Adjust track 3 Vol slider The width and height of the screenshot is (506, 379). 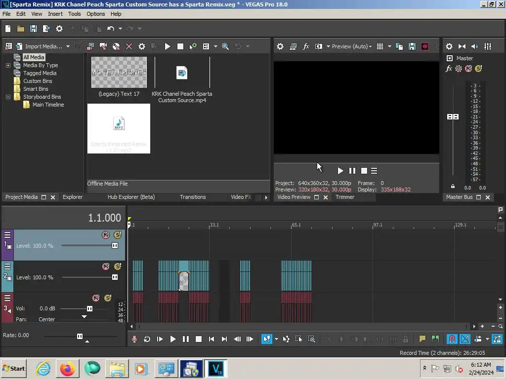[x=90, y=308]
